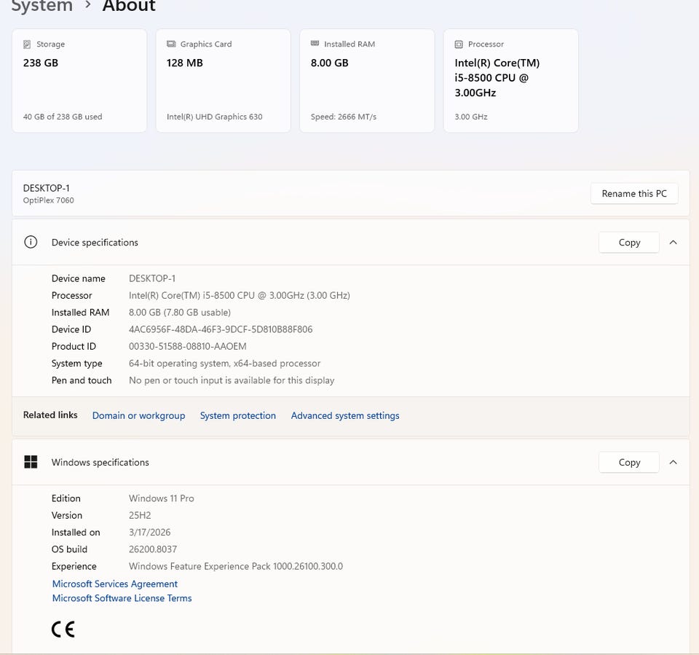Open System protection link
Viewport: 699px width, 655px height.
[x=238, y=415]
